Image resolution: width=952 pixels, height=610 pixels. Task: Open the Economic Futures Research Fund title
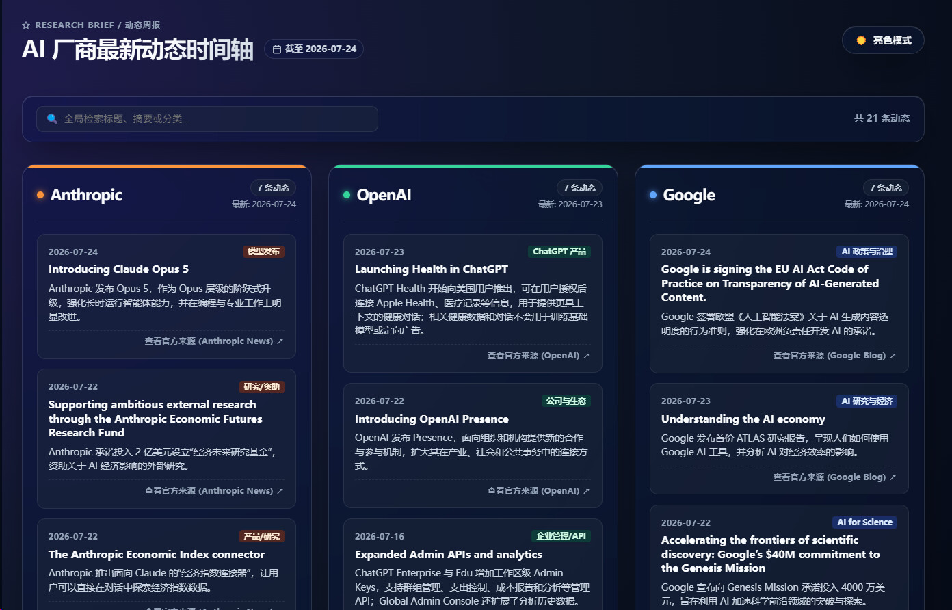pyautogui.click(x=155, y=419)
